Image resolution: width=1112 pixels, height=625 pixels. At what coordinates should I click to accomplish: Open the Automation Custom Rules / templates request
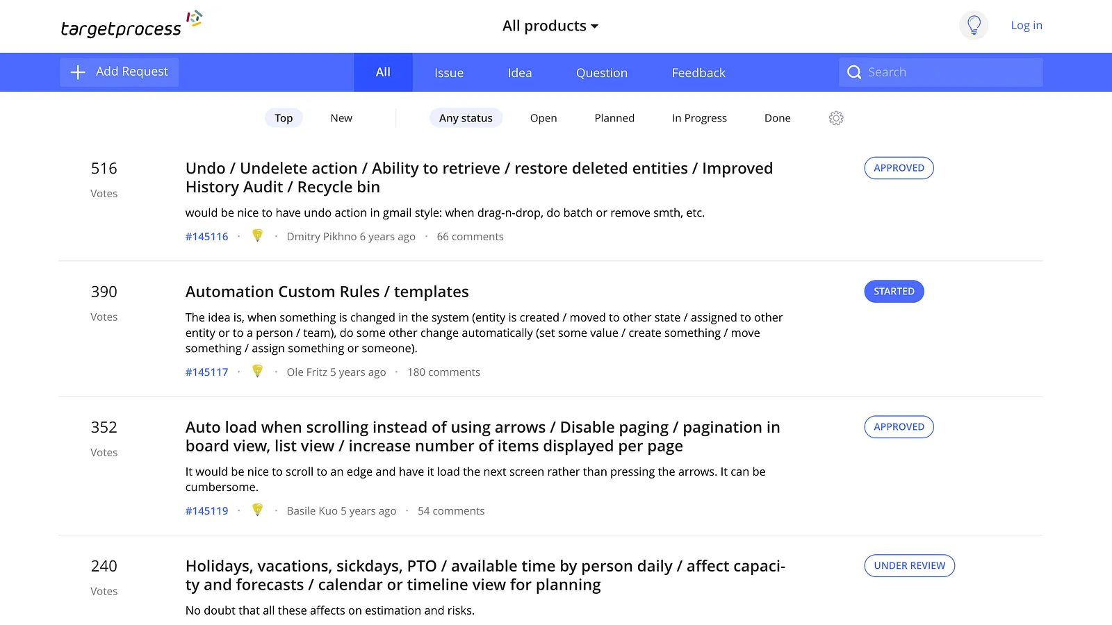327,292
